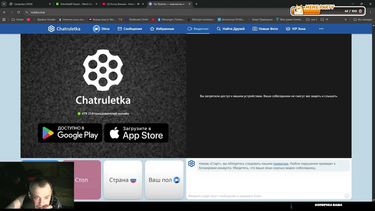Open the Dima profile avatar

click(x=96, y=29)
